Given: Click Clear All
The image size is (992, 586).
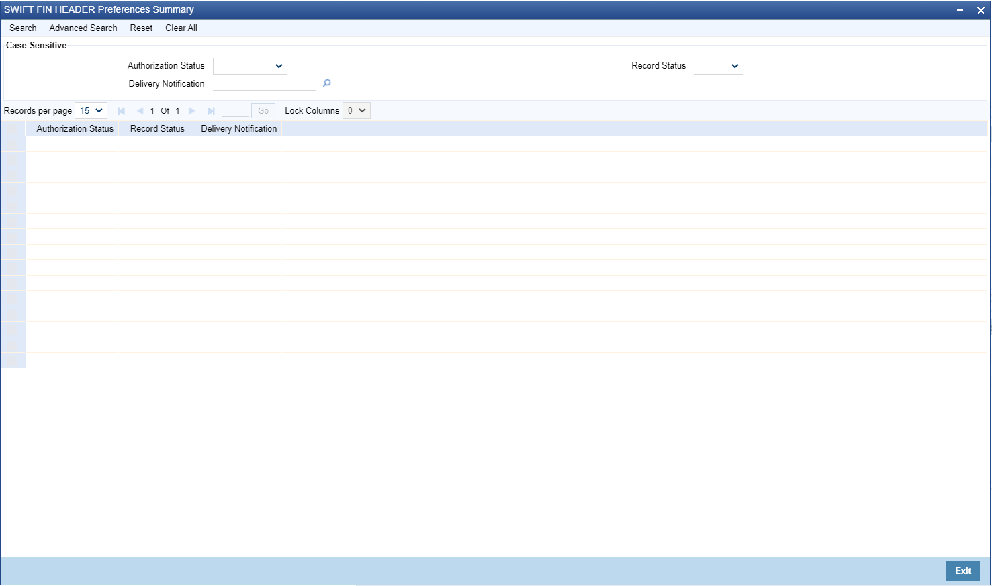Looking at the screenshot, I should [181, 28].
